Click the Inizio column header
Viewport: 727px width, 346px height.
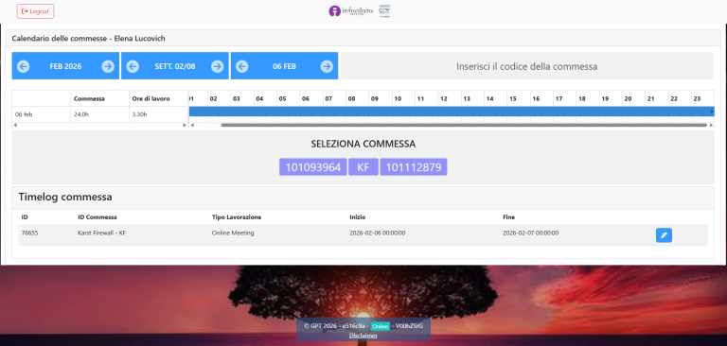click(x=357, y=216)
